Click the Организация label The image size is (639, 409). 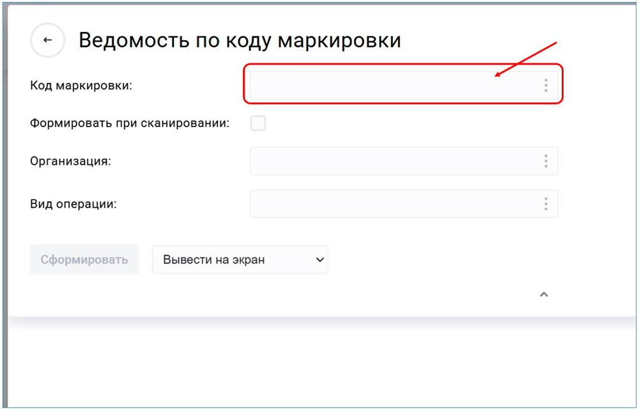(70, 161)
